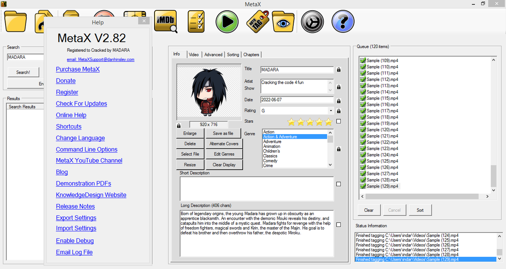Uncheck Sample (124).mp4 in queue
Image resolution: width=506 pixels, height=269 pixels.
coord(363,155)
